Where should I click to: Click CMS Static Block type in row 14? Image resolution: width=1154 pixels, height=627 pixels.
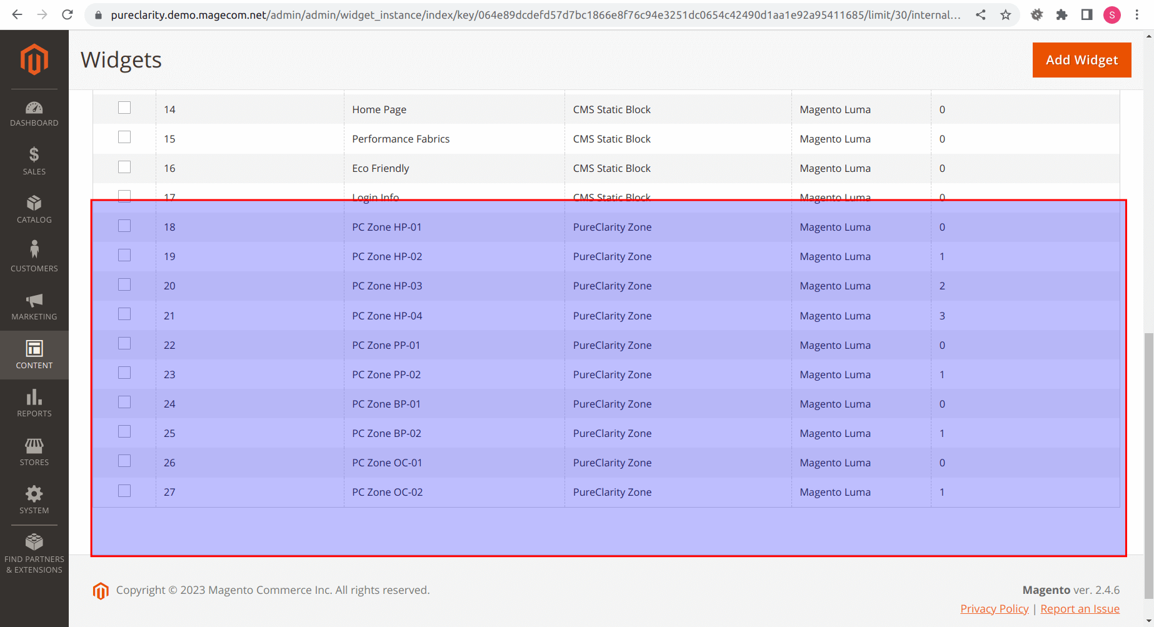pos(611,109)
